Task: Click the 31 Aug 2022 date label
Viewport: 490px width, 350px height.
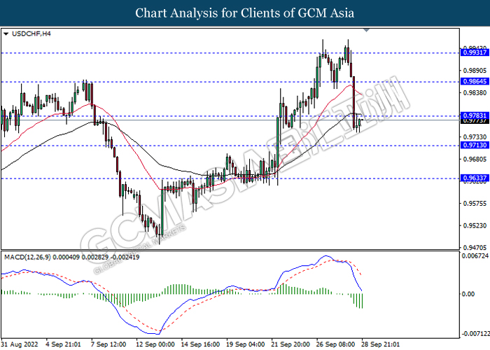Action: pyautogui.click(x=20, y=344)
